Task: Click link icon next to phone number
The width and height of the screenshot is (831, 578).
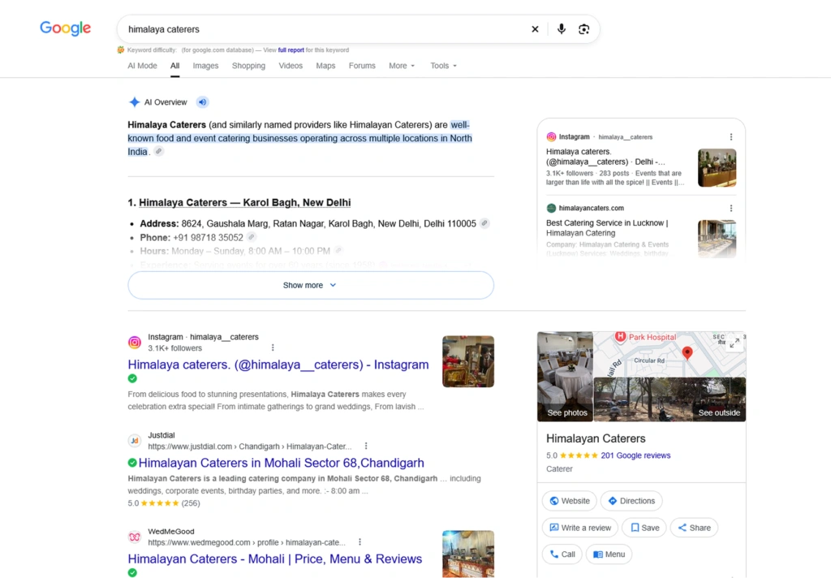Action: click(252, 237)
